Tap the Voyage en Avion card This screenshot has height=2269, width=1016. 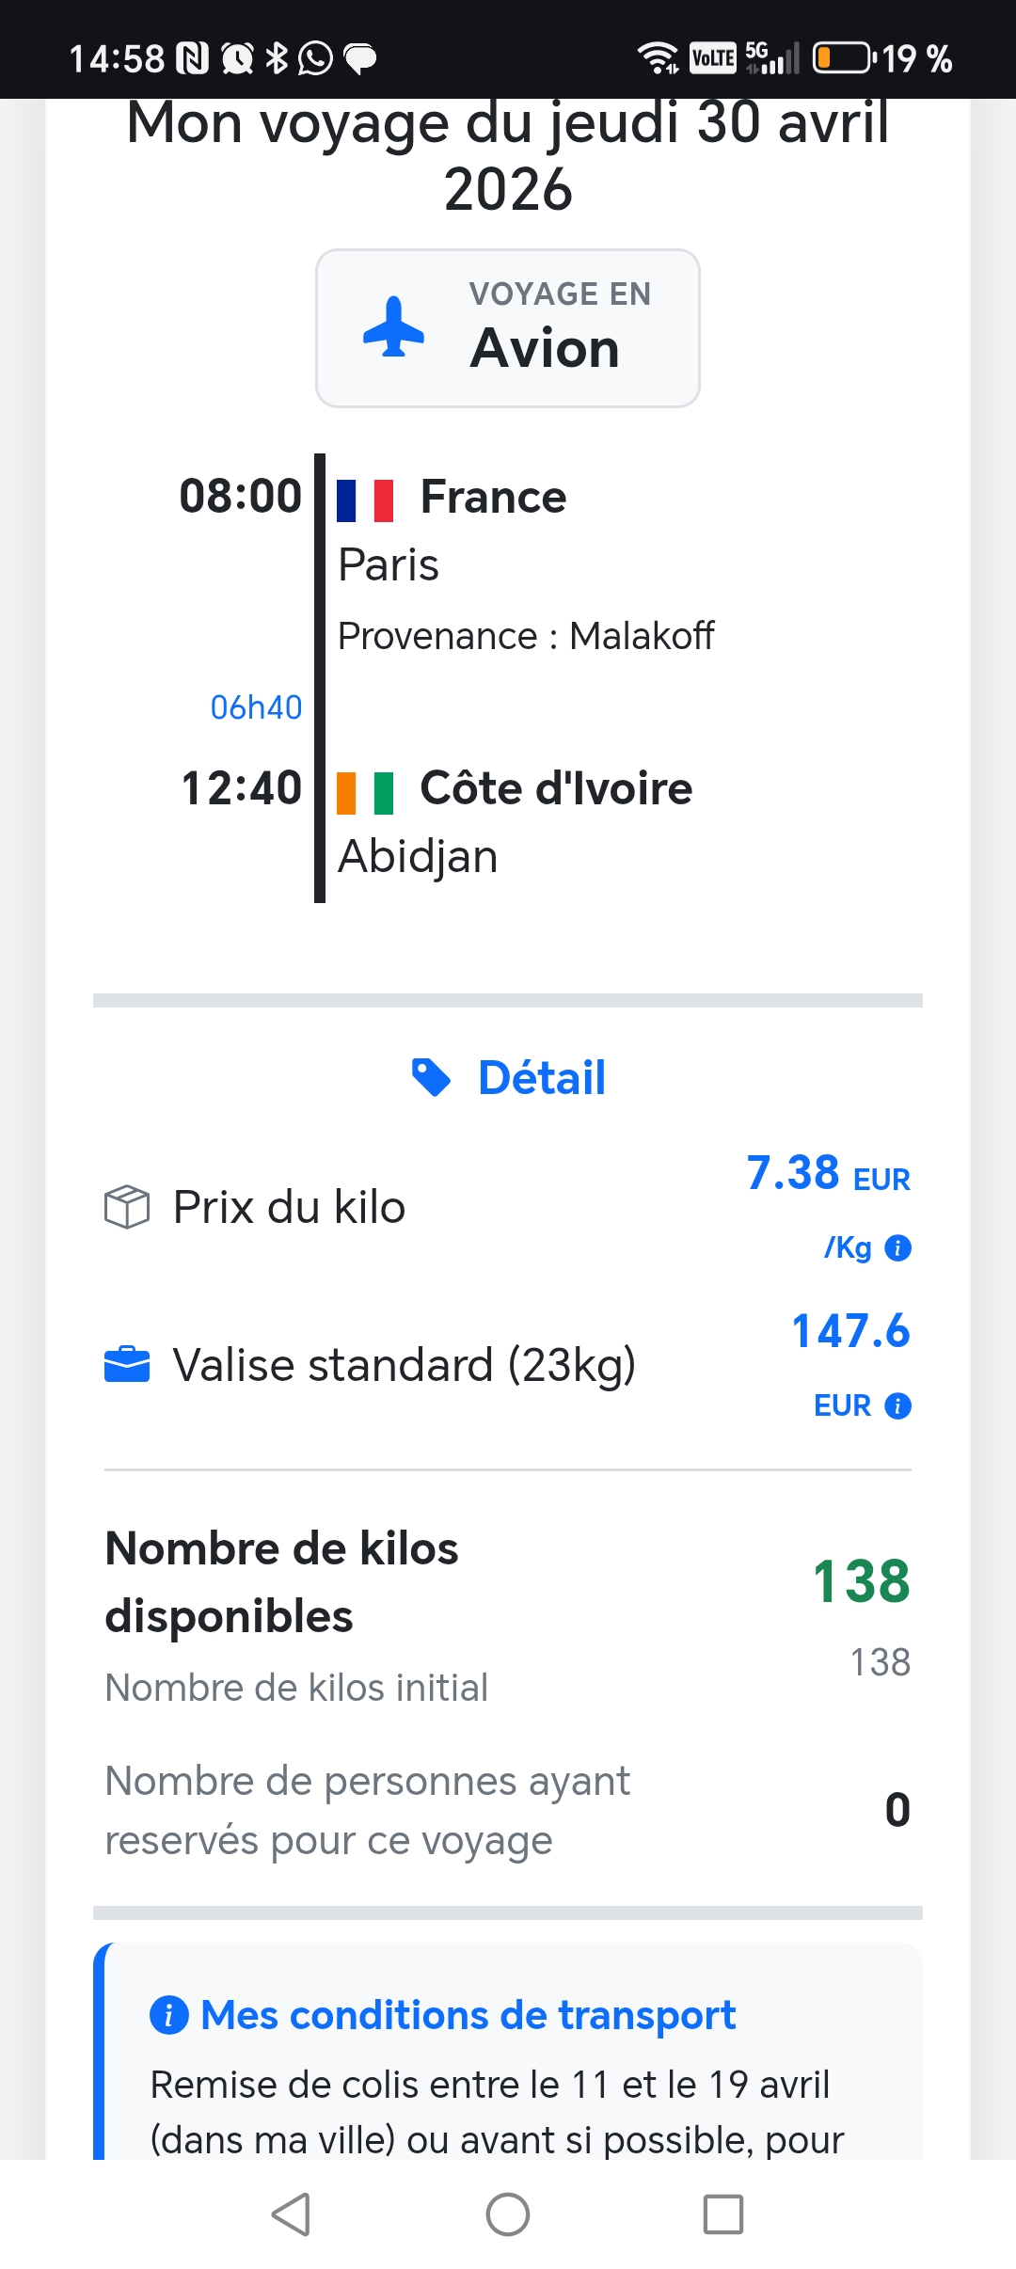(508, 328)
